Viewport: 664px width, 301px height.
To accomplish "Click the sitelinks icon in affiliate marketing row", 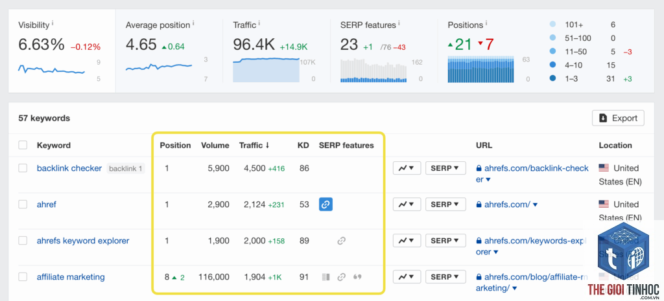I will (341, 277).
